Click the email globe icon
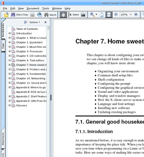The image size is (144, 157). [39, 15]
